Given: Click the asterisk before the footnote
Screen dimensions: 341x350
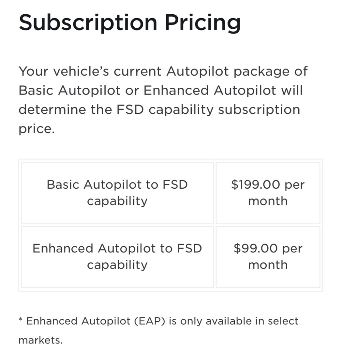Looking at the screenshot, I should (x=21, y=320).
